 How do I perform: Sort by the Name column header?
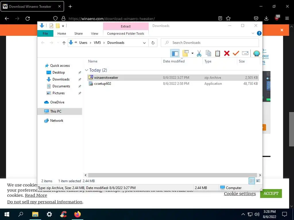(x=93, y=61)
